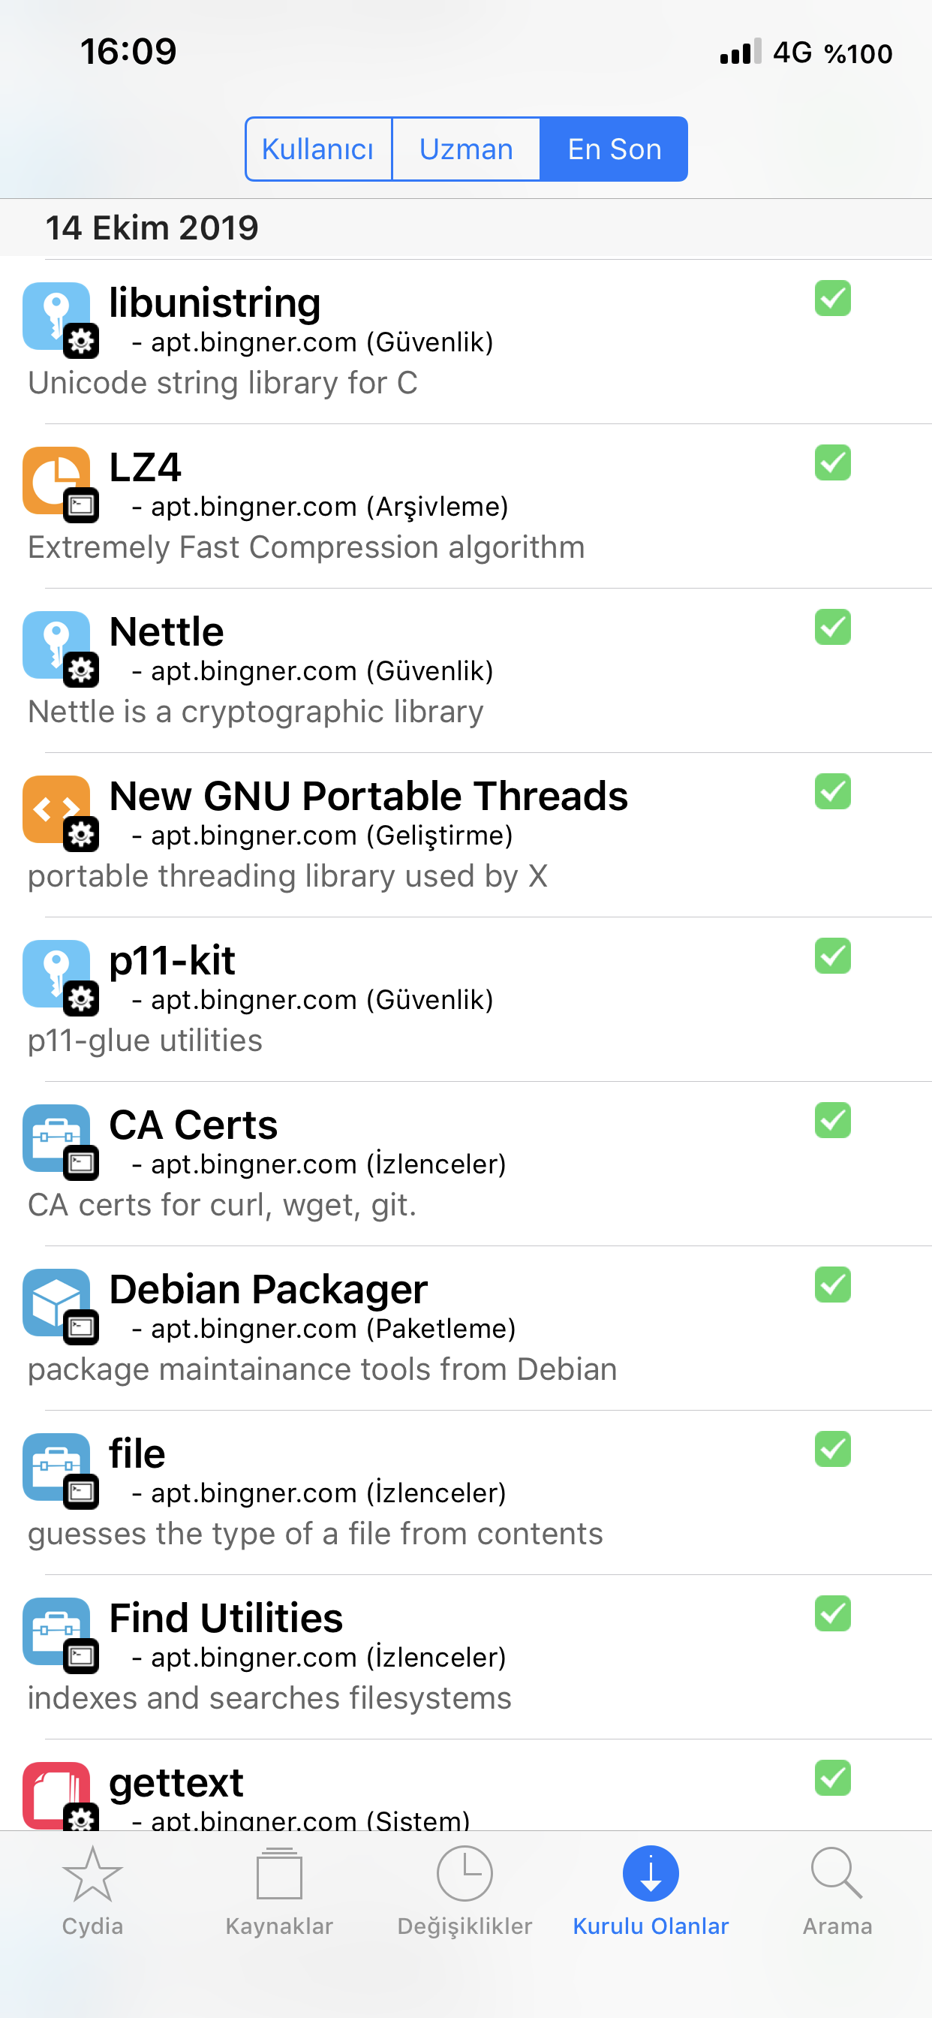The height and width of the screenshot is (2018, 932).
Task: Open the Kaynaklar sources tab
Action: pyautogui.click(x=279, y=1890)
